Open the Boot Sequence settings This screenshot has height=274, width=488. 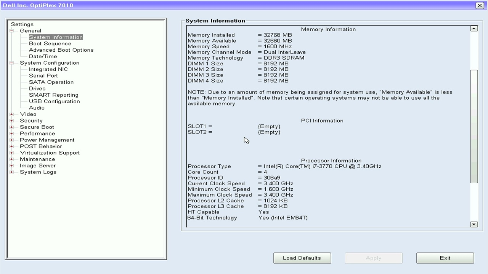coord(50,44)
